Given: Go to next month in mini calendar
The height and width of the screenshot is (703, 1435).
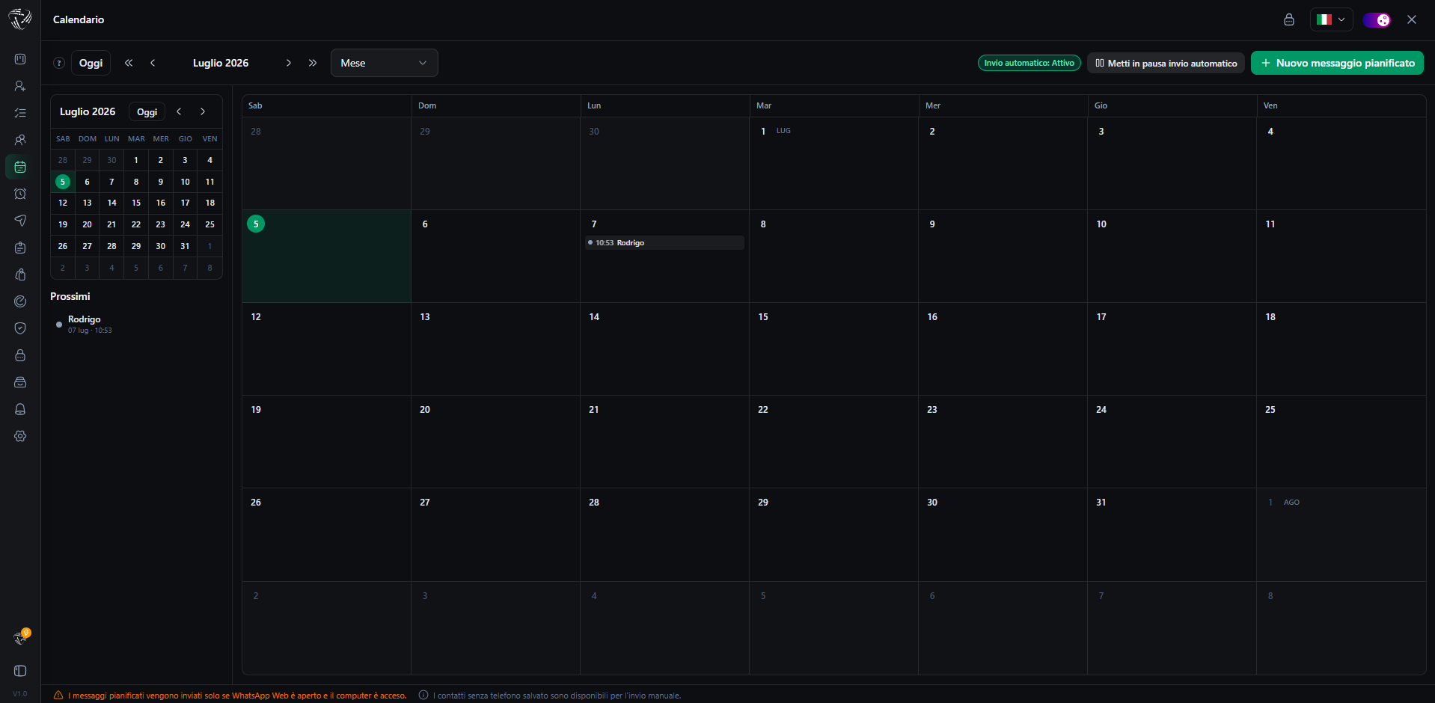Looking at the screenshot, I should pos(203,111).
